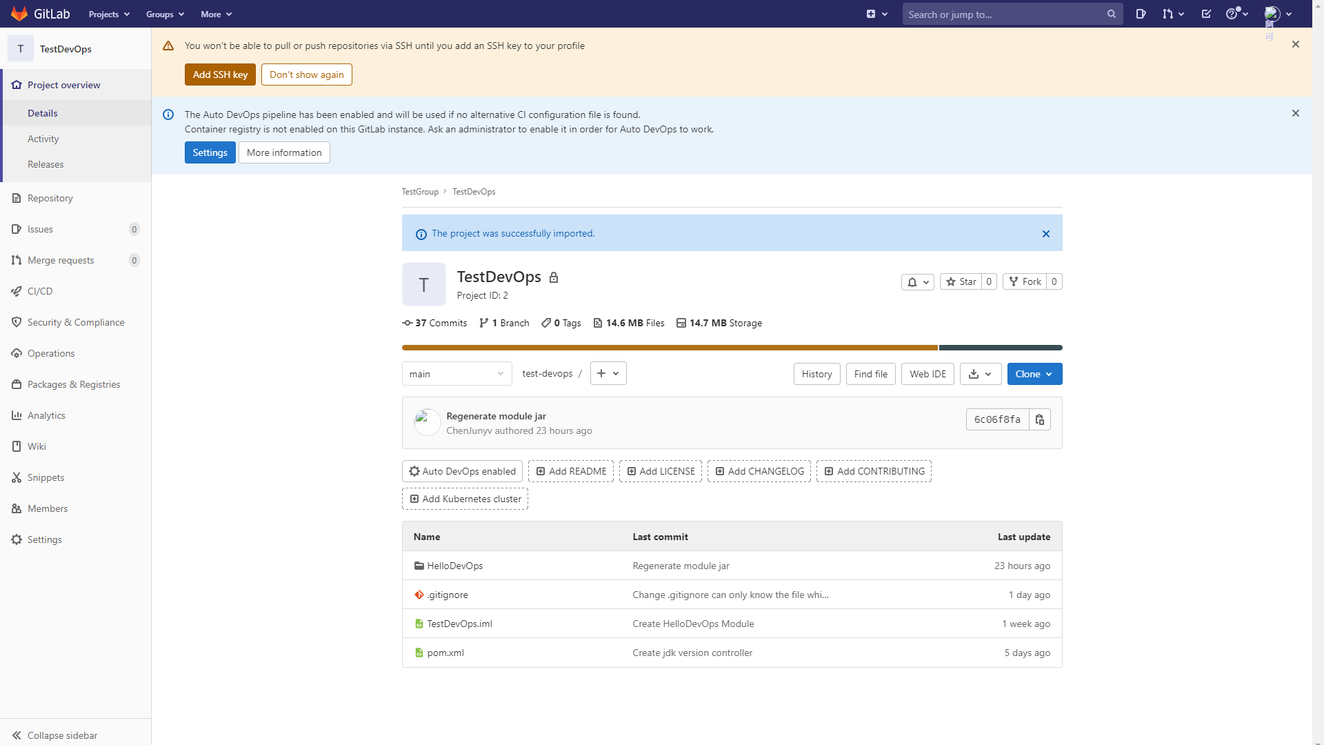The height and width of the screenshot is (745, 1324).
Task: Open the commit History button
Action: [x=817, y=374]
